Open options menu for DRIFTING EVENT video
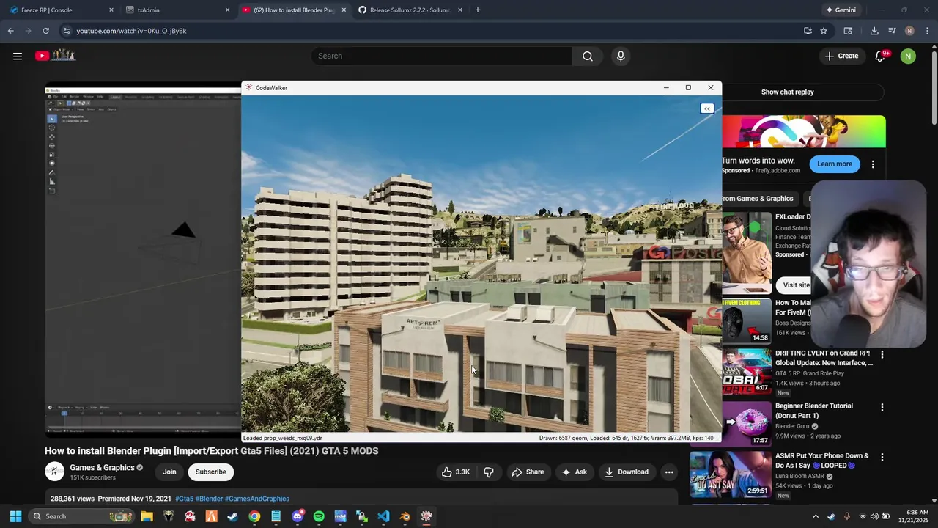Screen dimensions: 938x528 tap(882, 354)
